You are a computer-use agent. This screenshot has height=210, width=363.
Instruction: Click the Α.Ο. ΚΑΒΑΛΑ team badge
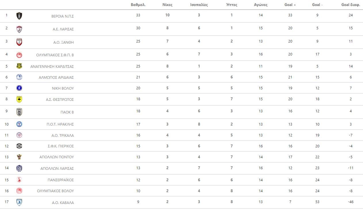tap(19, 203)
